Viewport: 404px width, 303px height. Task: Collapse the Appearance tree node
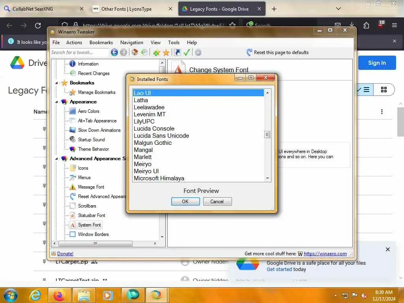[x=56, y=102]
